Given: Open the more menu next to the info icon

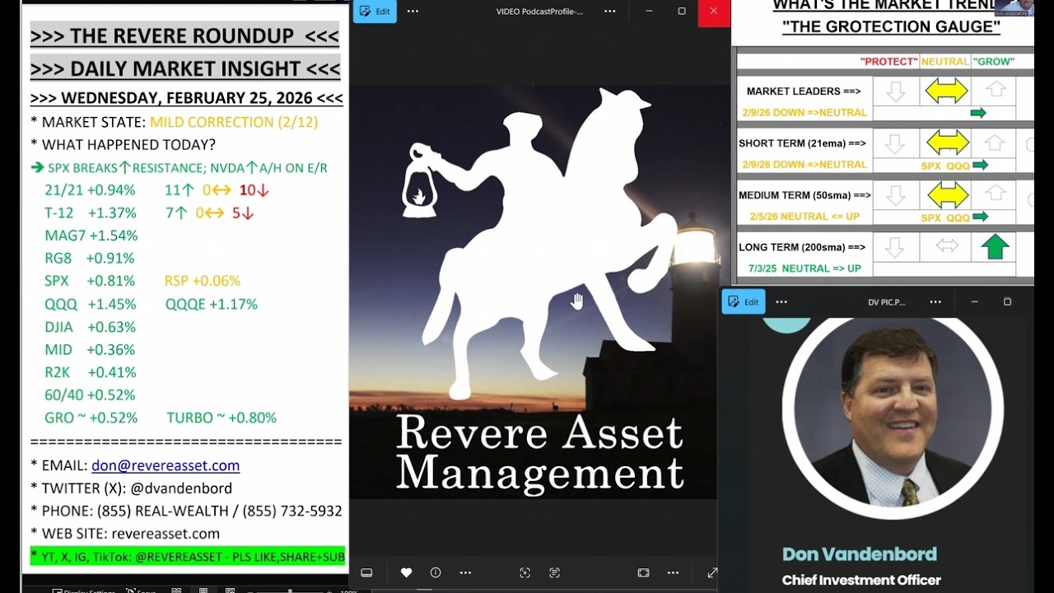Looking at the screenshot, I should (465, 572).
